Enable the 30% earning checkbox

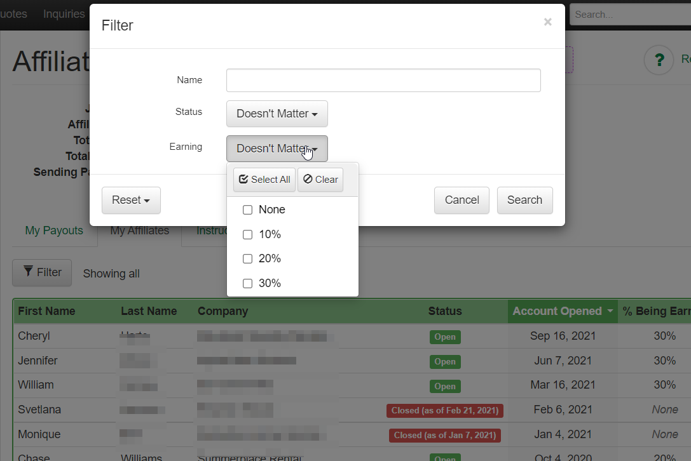point(248,284)
